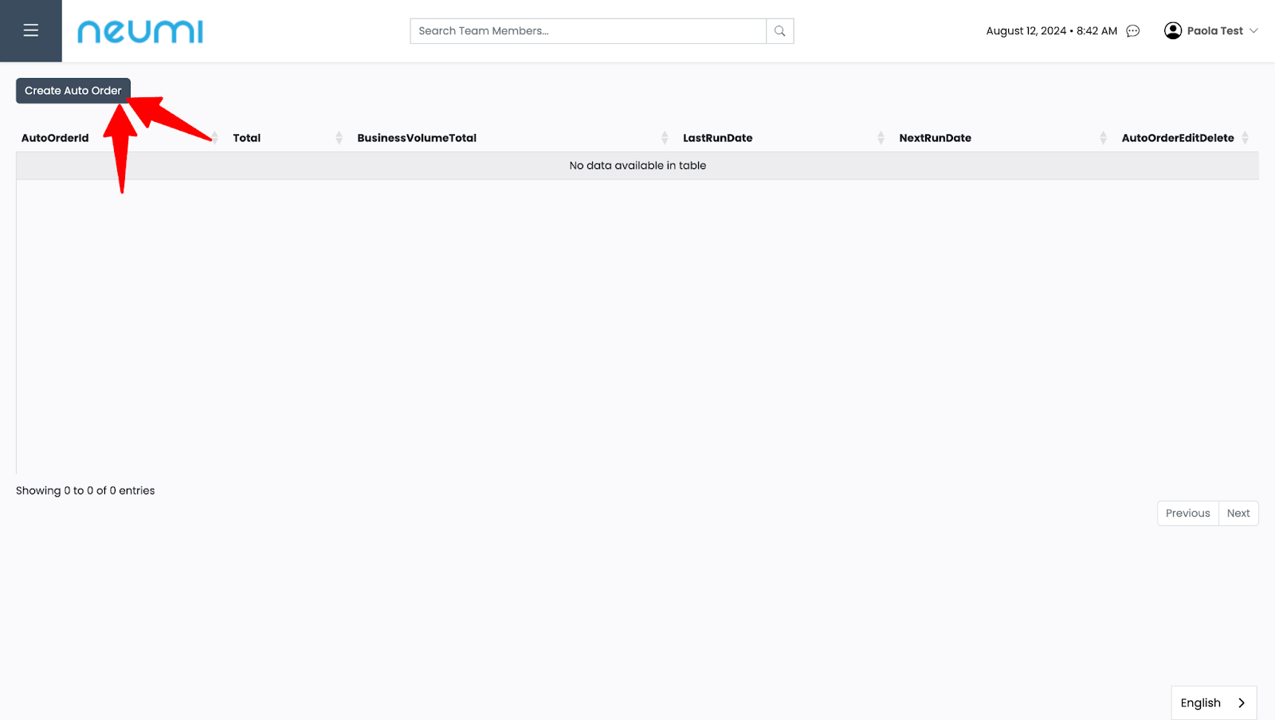Sort by the NextRunDate header label
Image resolution: width=1275 pixels, height=720 pixels.
[935, 138]
